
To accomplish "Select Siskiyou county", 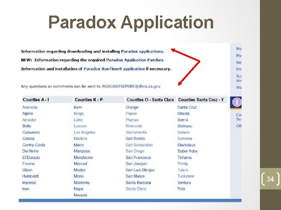I will [x=185, y=126].
